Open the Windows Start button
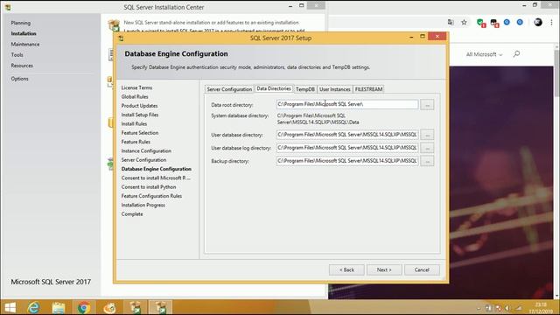Image resolution: width=560 pixels, height=315 pixels. [x=10, y=307]
